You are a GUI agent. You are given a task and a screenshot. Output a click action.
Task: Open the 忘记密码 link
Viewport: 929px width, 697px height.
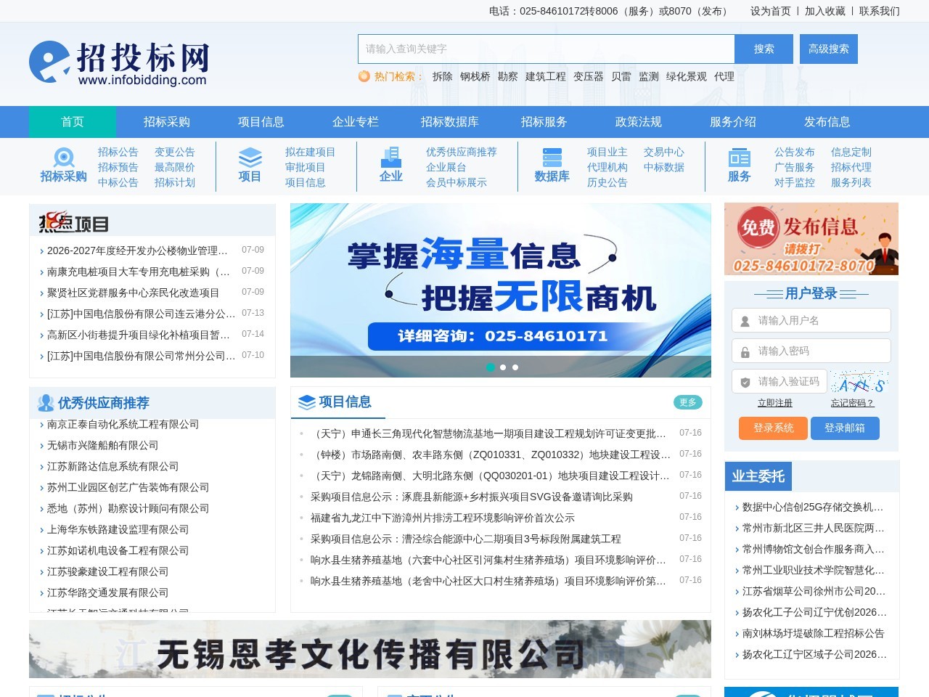tap(852, 403)
